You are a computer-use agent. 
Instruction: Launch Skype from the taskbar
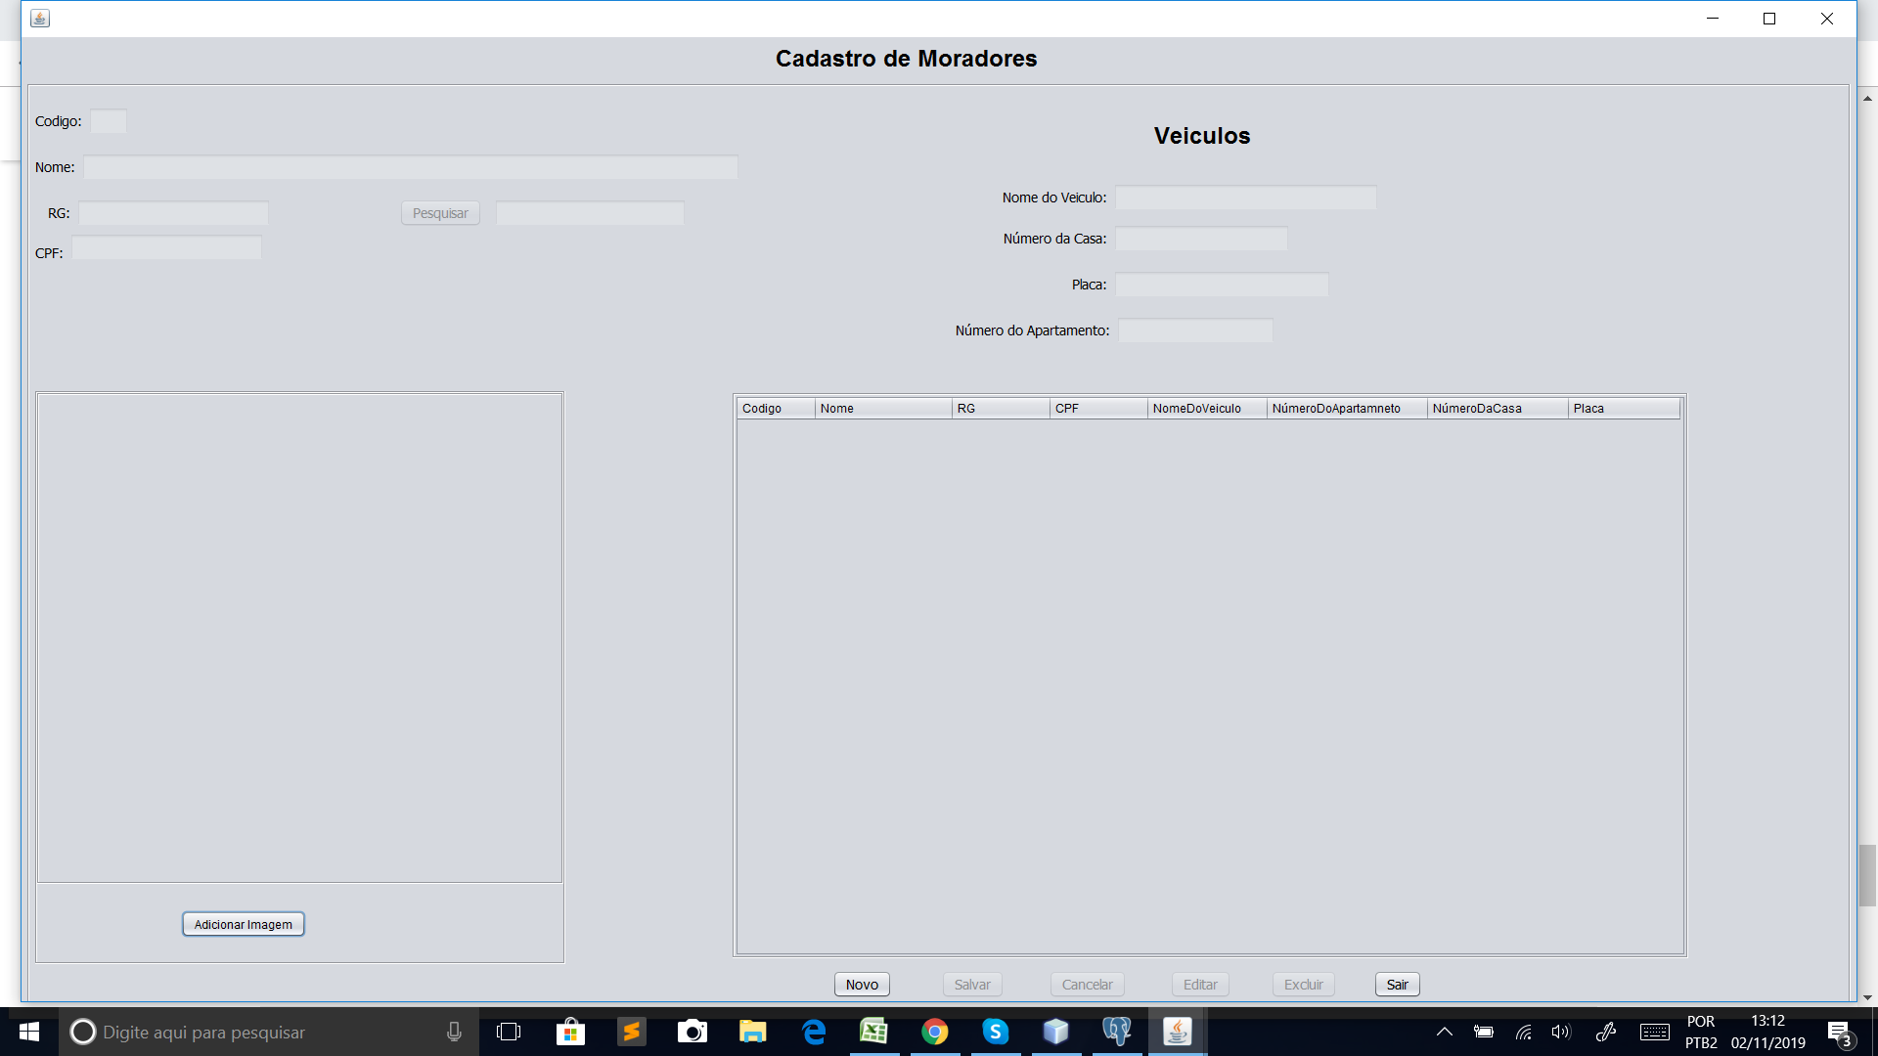[996, 1033]
